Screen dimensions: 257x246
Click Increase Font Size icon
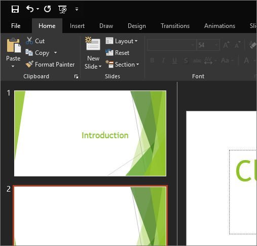[x=226, y=45]
